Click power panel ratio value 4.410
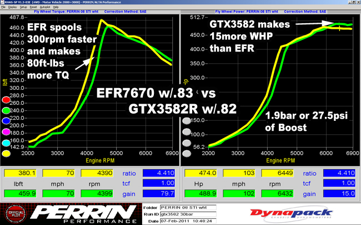 point(339,173)
